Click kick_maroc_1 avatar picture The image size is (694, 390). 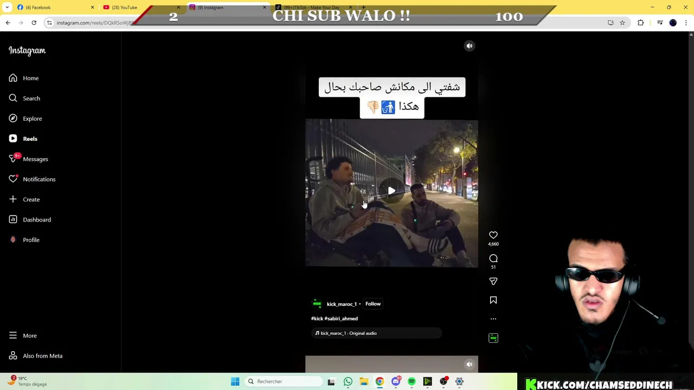pos(317,304)
